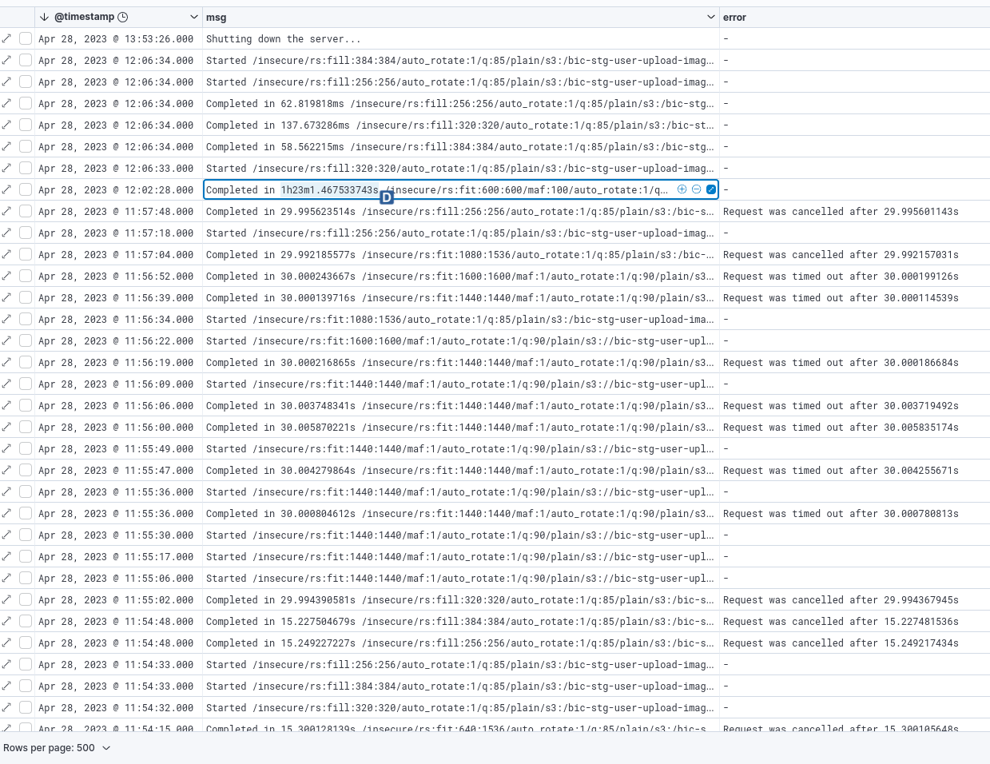Screen dimensions: 990x764
Task: Expand the 11:56:52 timed out document
Action: pos(6,276)
